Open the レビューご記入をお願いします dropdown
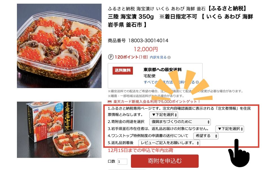 pos(169,143)
